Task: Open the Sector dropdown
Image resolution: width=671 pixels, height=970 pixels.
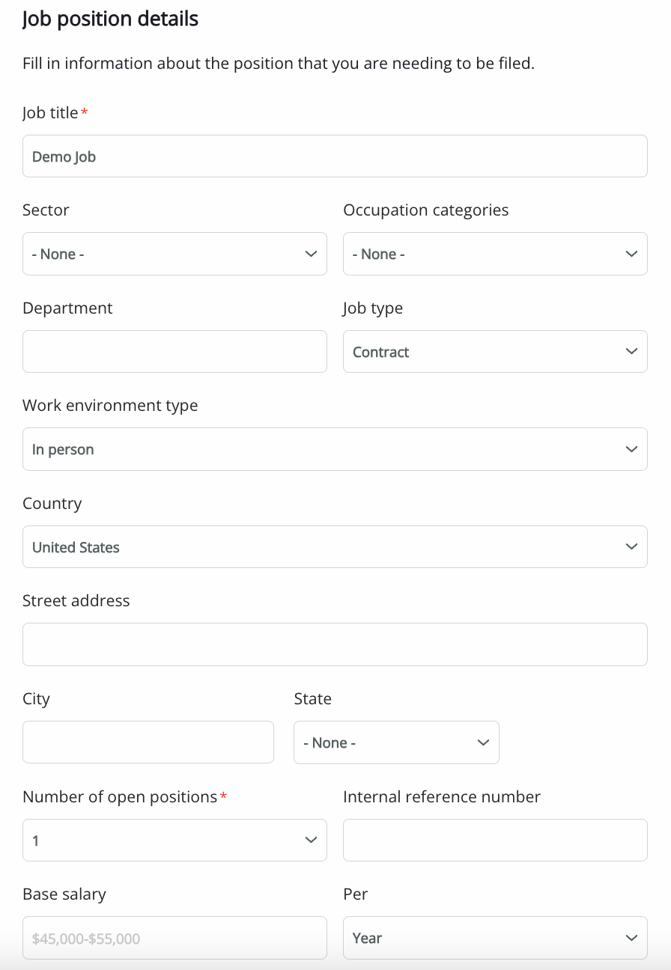Action: click(174, 254)
